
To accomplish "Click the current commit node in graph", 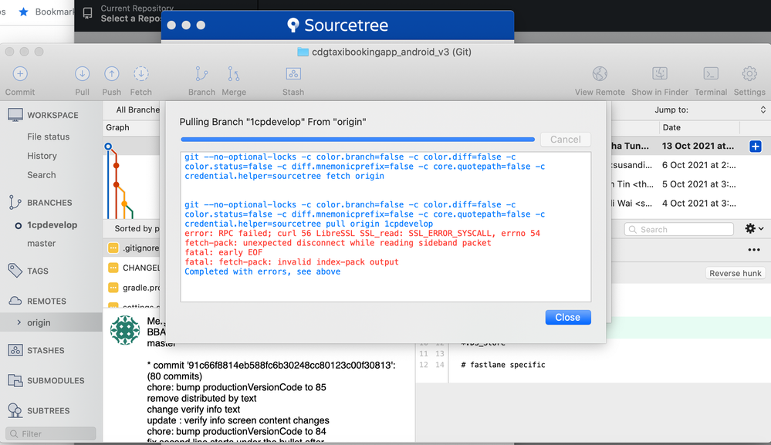I will click(x=108, y=147).
